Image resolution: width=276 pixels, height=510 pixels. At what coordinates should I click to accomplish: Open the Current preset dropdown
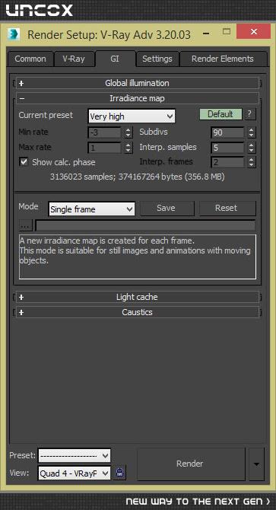click(x=132, y=116)
